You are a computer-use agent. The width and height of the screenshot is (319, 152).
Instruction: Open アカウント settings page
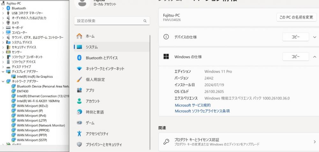[112, 101]
